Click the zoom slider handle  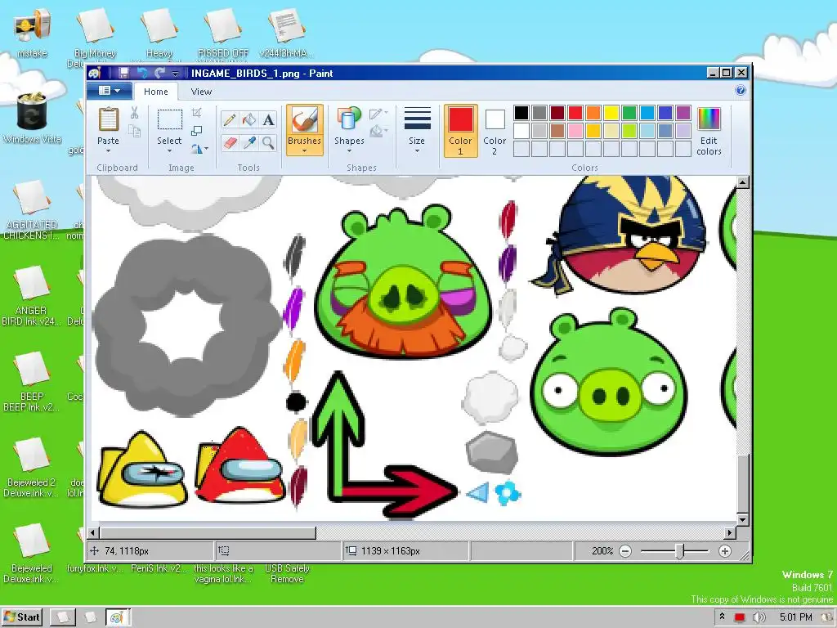[x=679, y=551]
